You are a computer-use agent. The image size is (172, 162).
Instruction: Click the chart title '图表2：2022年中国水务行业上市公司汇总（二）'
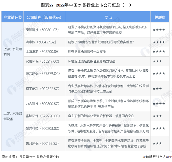coord(86,5)
